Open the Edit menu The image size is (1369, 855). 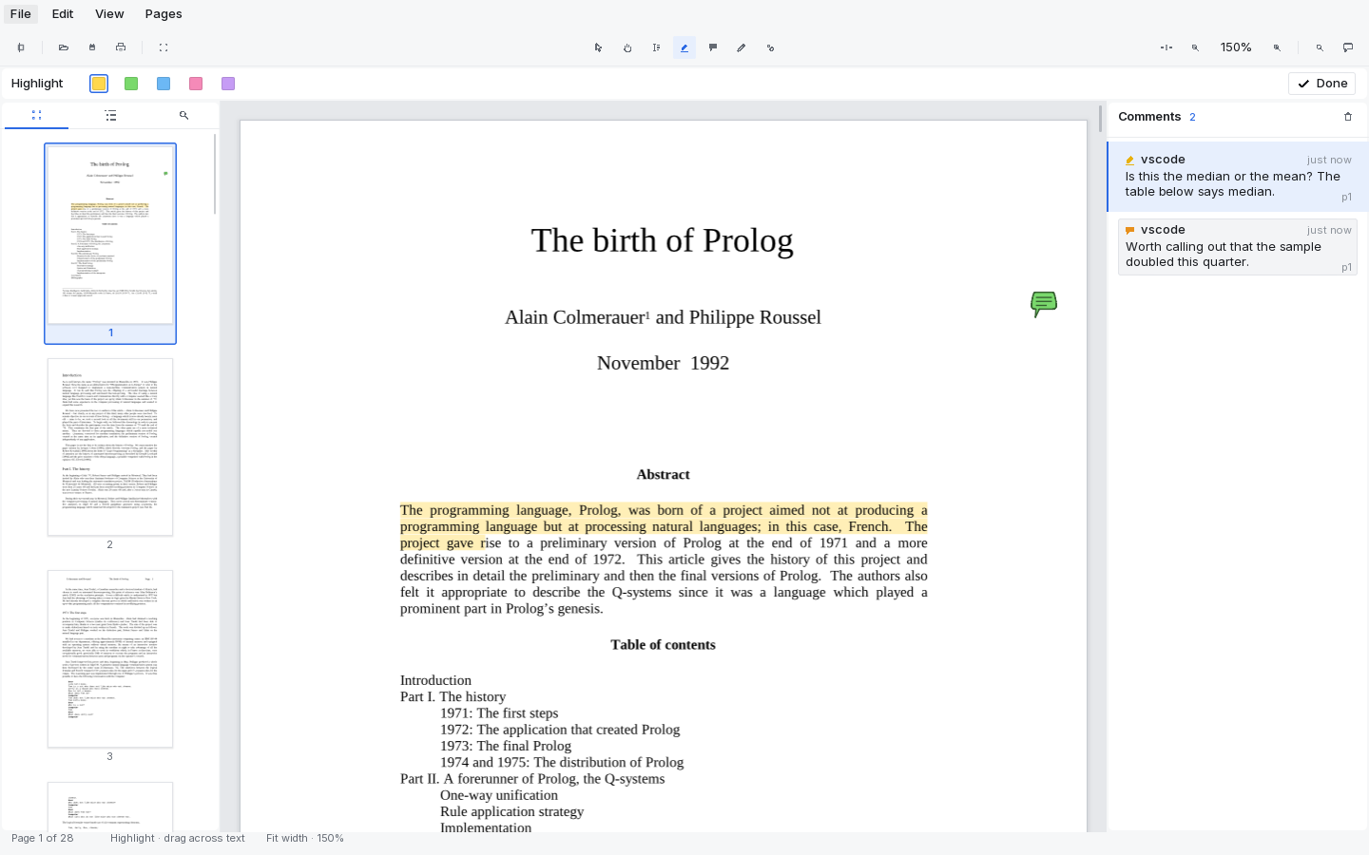(x=63, y=14)
